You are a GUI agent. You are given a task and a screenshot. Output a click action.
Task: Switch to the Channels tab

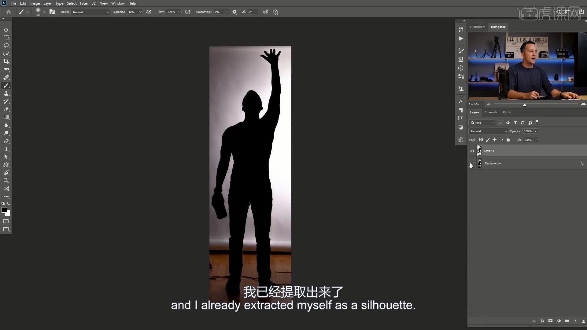coord(491,112)
